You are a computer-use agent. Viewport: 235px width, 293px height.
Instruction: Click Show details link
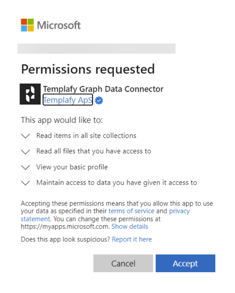click(130, 226)
